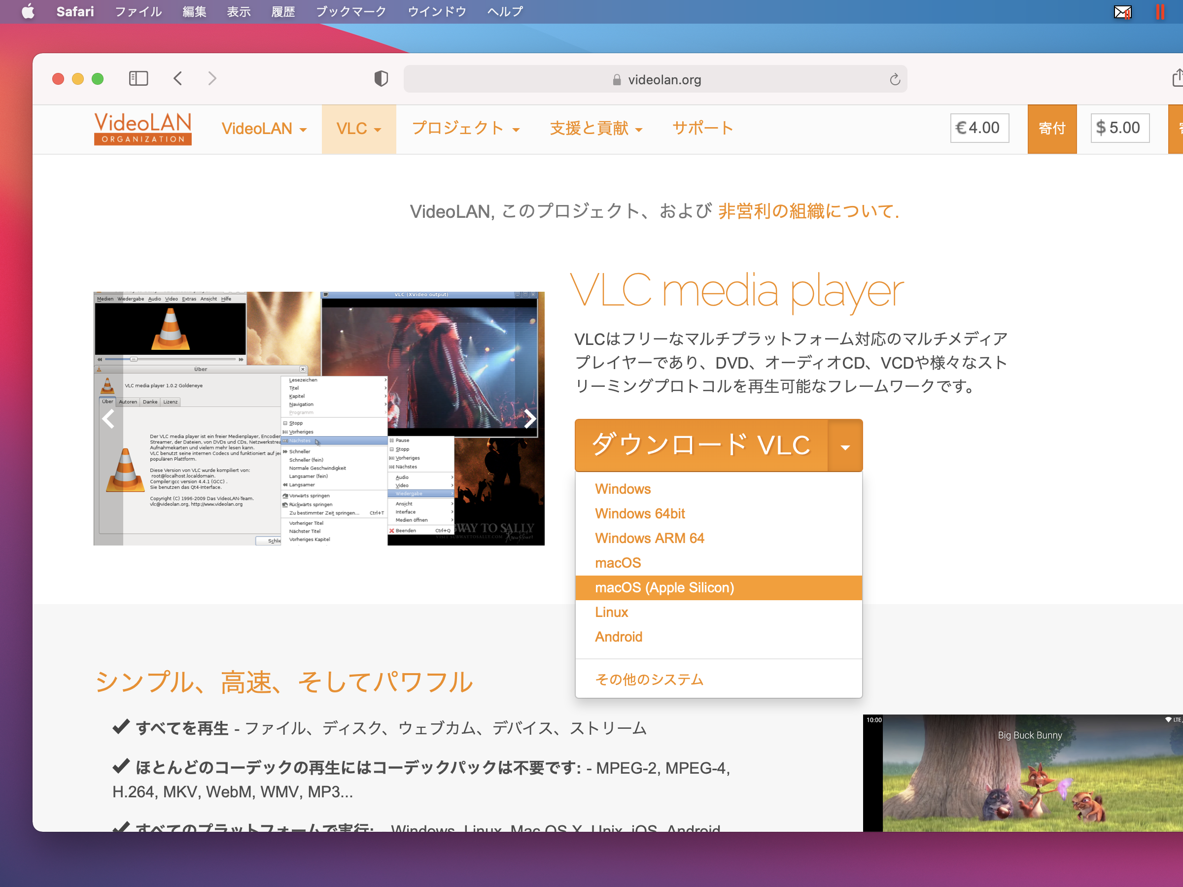Open the VLC navigation dropdown
The width and height of the screenshot is (1183, 887).
[x=358, y=128]
